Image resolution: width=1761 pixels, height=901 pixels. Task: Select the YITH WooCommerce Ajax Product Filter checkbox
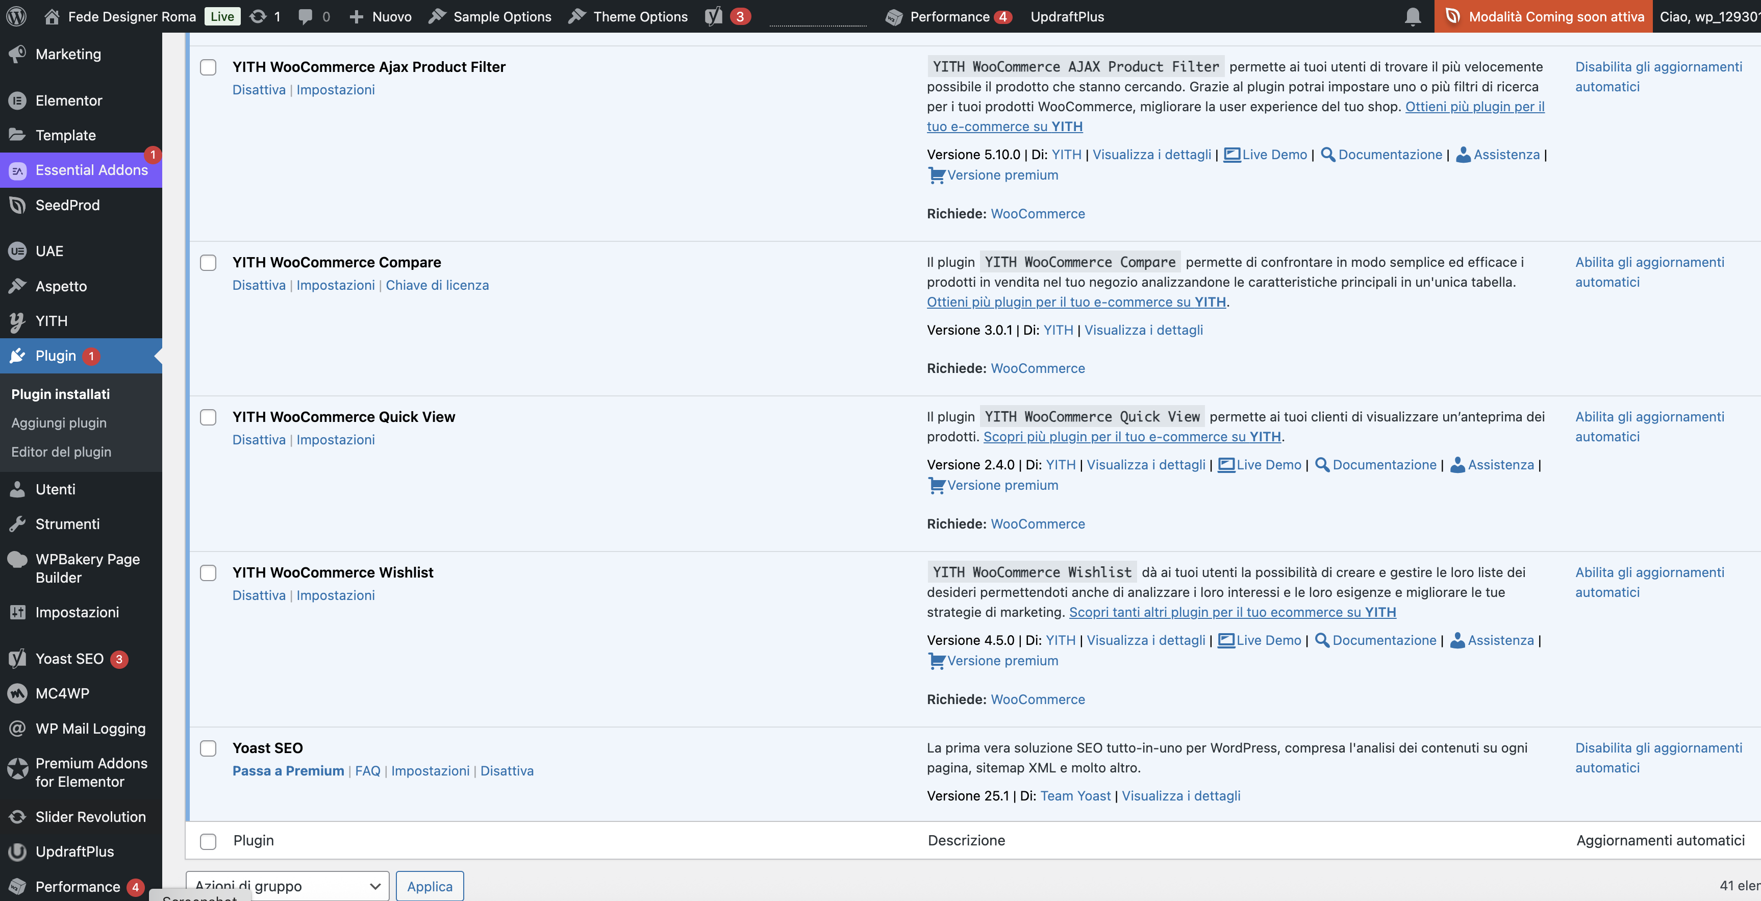[x=208, y=67]
